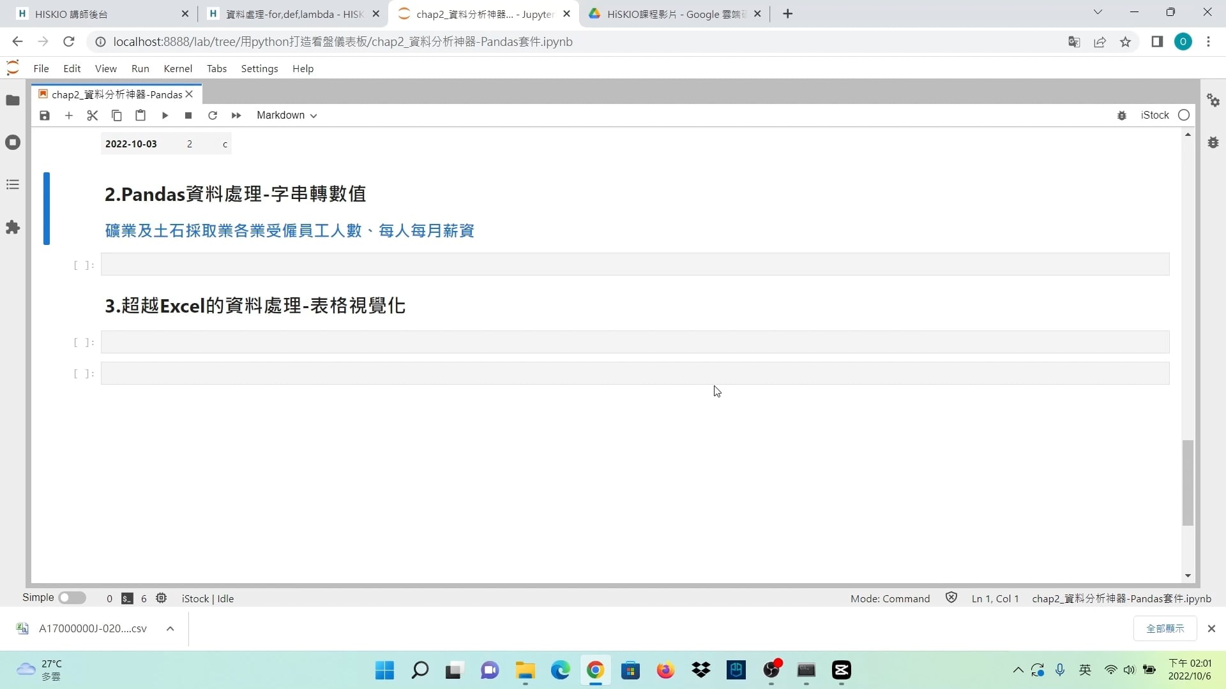Click the iStock kernel status circle

[1184, 115]
